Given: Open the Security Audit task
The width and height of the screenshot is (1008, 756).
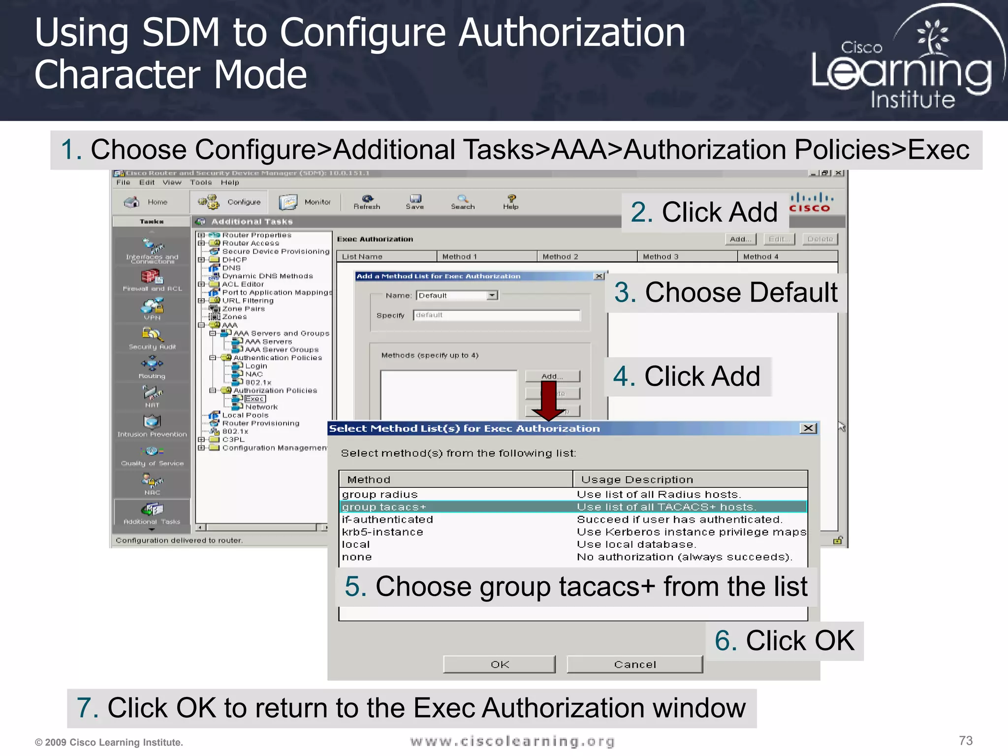Looking at the screenshot, I should [152, 339].
